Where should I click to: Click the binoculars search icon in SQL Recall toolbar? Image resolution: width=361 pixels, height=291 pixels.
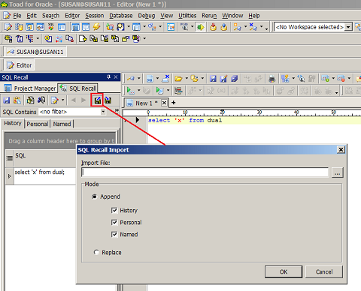click(41, 100)
